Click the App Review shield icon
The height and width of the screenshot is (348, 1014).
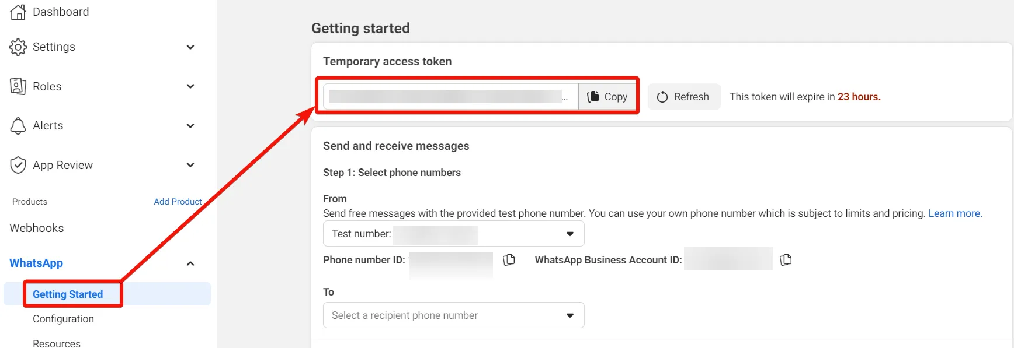[18, 166]
